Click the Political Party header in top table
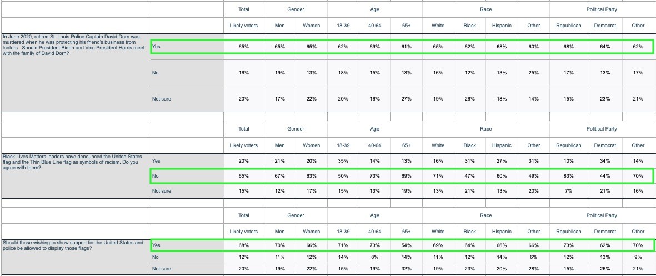Screen dimensions: 656x276 601,9
